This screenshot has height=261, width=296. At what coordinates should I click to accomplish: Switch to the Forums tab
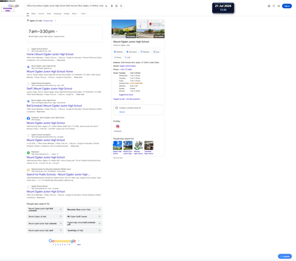pyautogui.click(x=41, y=14)
